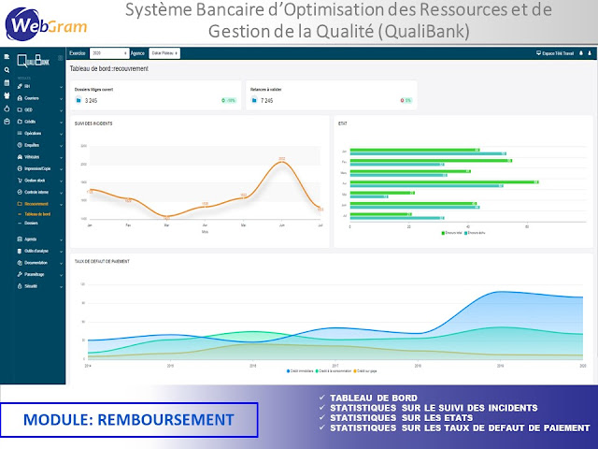
Task: Click the droplet icon in left rail
Action: (7, 109)
